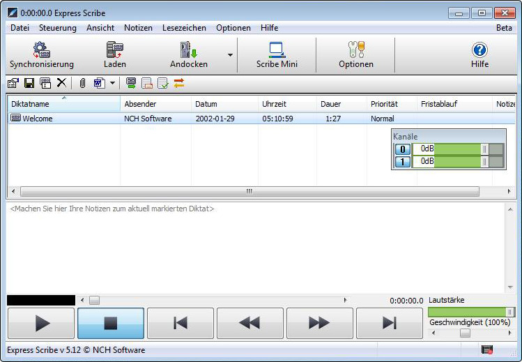Click the 05:10:59 time cell
Image resolution: width=522 pixels, height=362 pixels.
[x=277, y=119]
